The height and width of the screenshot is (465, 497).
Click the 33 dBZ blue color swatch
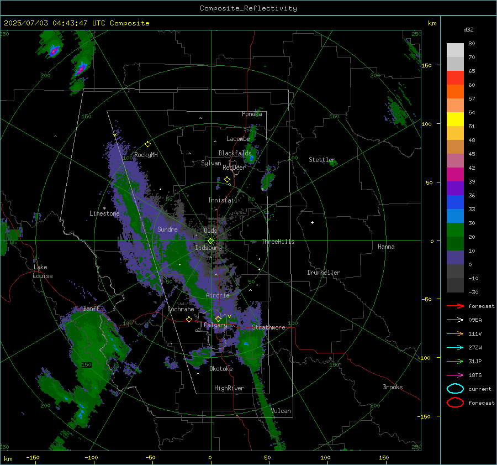tap(455, 202)
